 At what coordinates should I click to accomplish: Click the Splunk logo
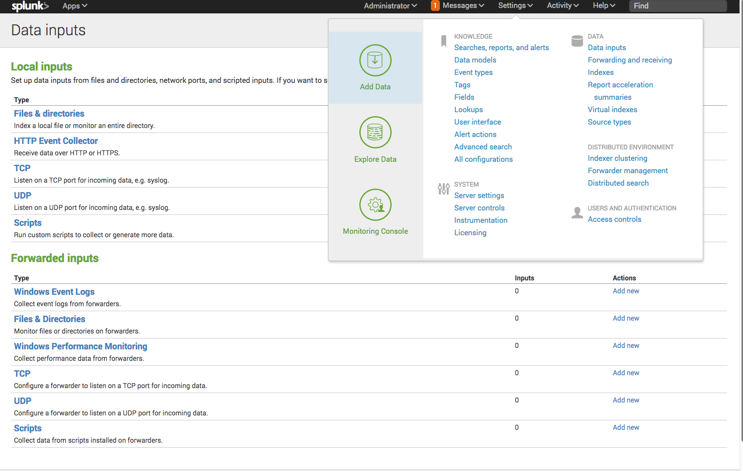[29, 6]
